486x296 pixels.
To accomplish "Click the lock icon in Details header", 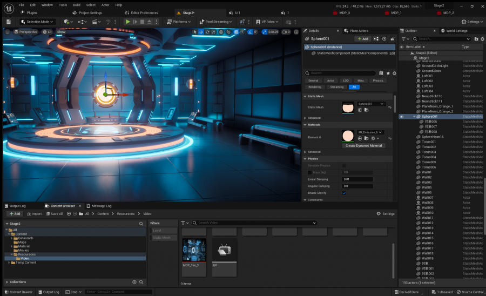I will pyautogui.click(x=393, y=39).
